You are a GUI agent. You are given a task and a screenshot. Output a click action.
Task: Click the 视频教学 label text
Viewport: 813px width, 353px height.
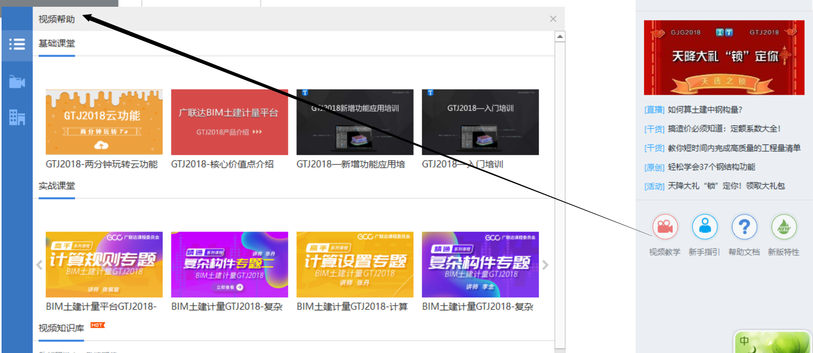tap(665, 252)
